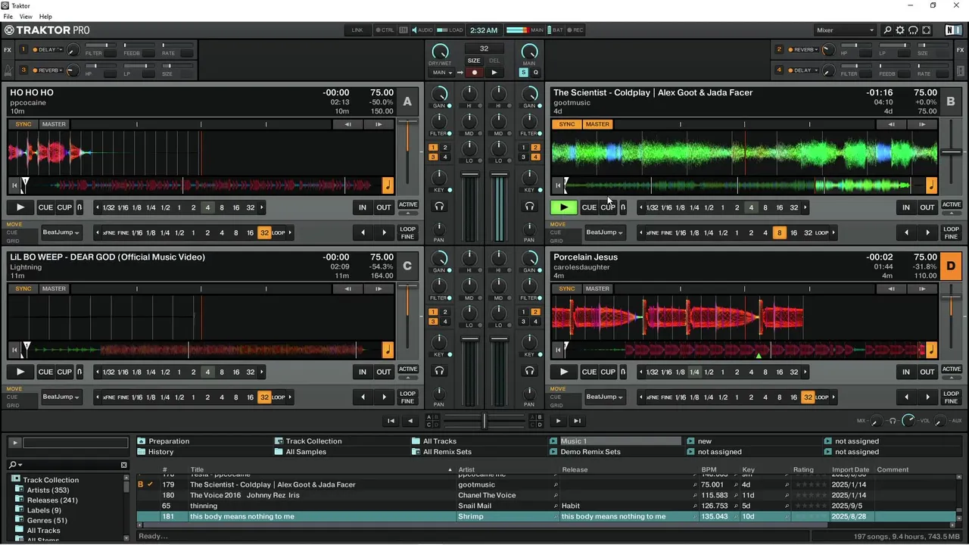969x545 pixels.
Task: Toggle Flux mode icon on Deck B
Action: click(x=623, y=207)
